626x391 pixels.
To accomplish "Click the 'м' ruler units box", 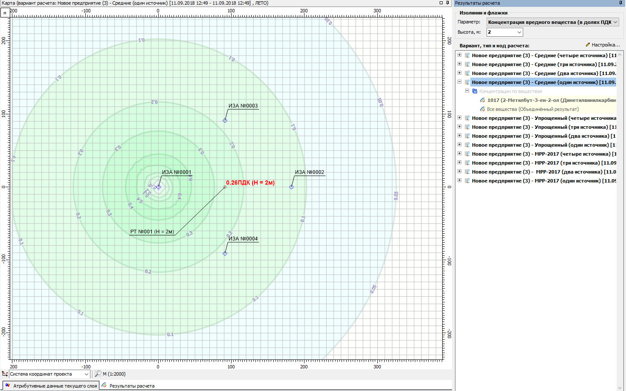I will [5, 13].
